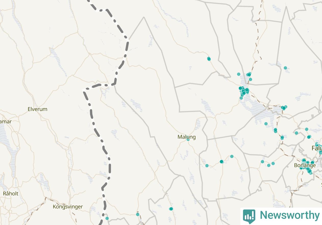
Task: Select the Råholt place label
Action: coord(11,194)
